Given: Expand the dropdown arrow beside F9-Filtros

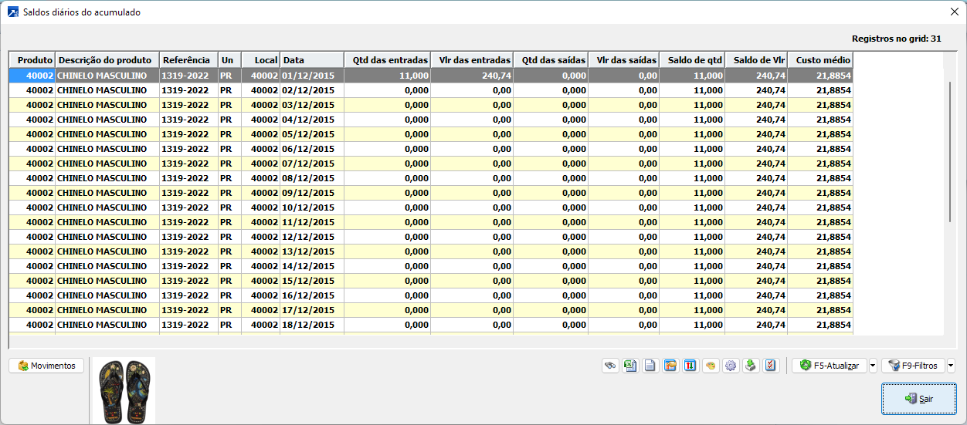Looking at the screenshot, I should click(951, 366).
